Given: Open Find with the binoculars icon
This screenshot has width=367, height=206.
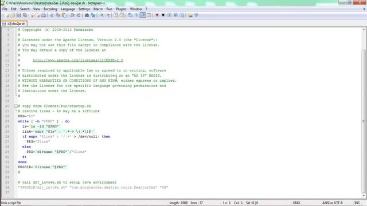Looking at the screenshot, I should pyautogui.click(x=87, y=15).
